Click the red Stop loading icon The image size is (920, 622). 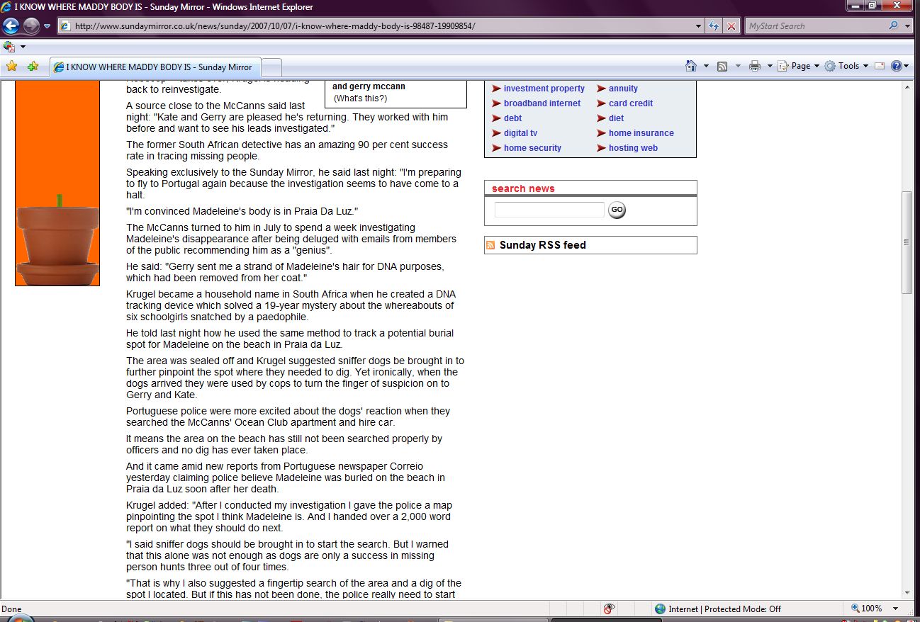pyautogui.click(x=731, y=26)
